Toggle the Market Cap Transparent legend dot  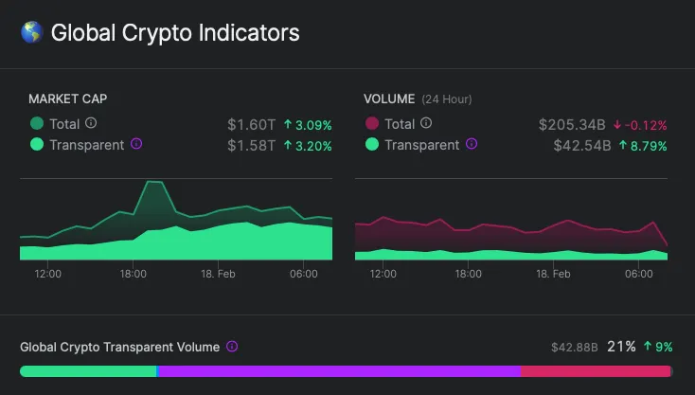pyautogui.click(x=37, y=145)
